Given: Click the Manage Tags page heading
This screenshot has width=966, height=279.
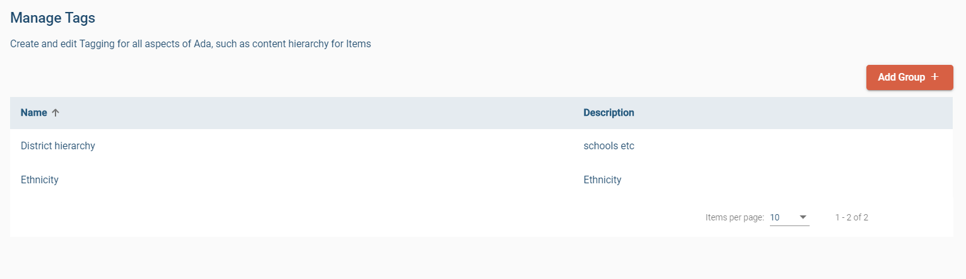Looking at the screenshot, I should pyautogui.click(x=53, y=18).
